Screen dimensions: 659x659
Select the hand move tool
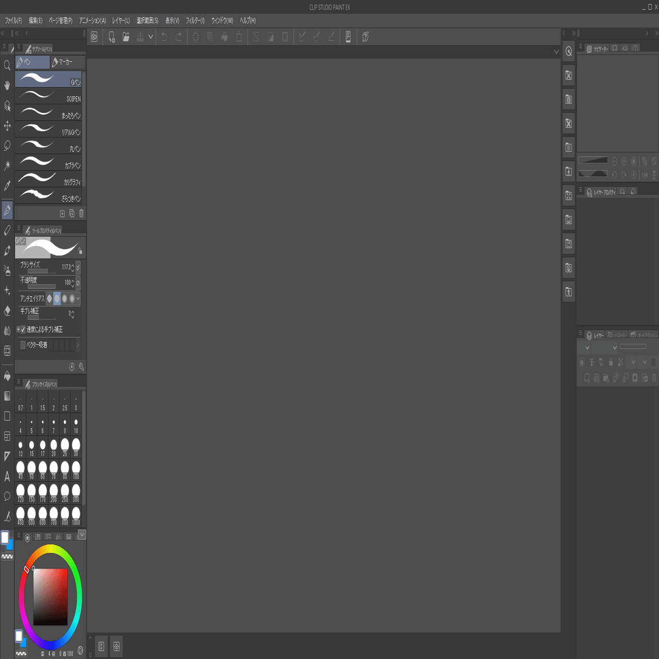click(7, 85)
